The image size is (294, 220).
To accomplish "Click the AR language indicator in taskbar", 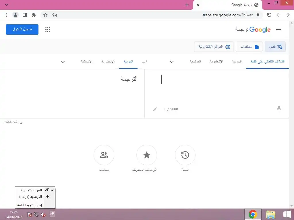I will 52,214.
